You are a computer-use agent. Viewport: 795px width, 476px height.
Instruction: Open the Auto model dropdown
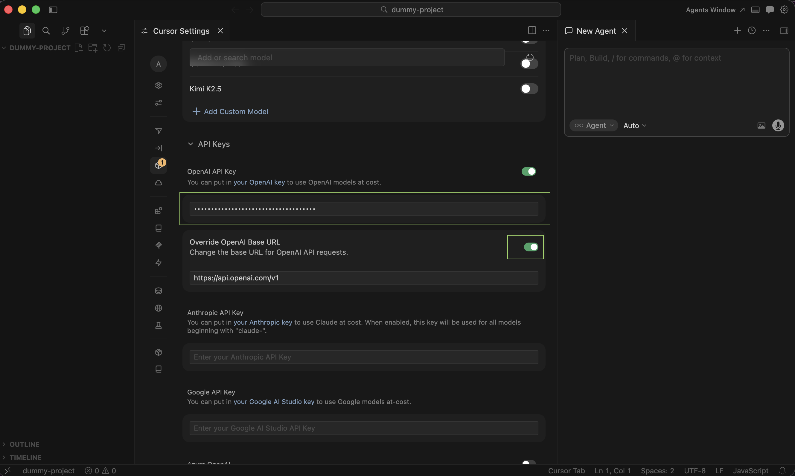(x=635, y=125)
